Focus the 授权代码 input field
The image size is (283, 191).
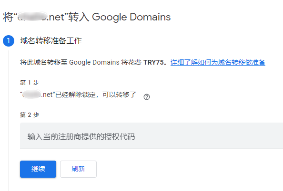tap(152, 136)
